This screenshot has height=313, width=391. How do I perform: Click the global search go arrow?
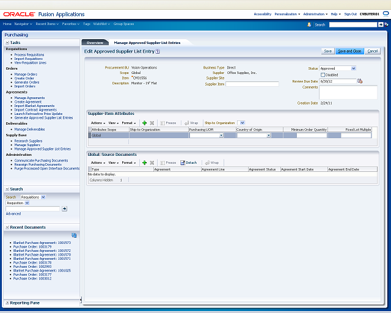click(381, 24)
